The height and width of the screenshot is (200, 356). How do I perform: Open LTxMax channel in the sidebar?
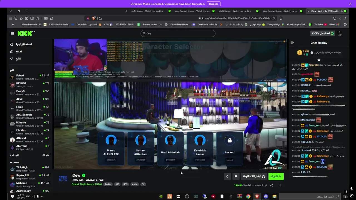click(29, 132)
